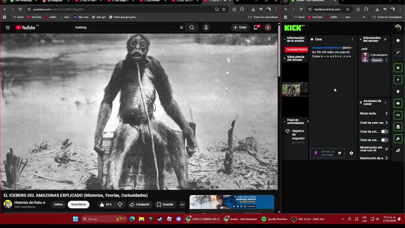Open netflix bookmark in YouTube window
Screen dimensions: 405x228
coord(51,17)
